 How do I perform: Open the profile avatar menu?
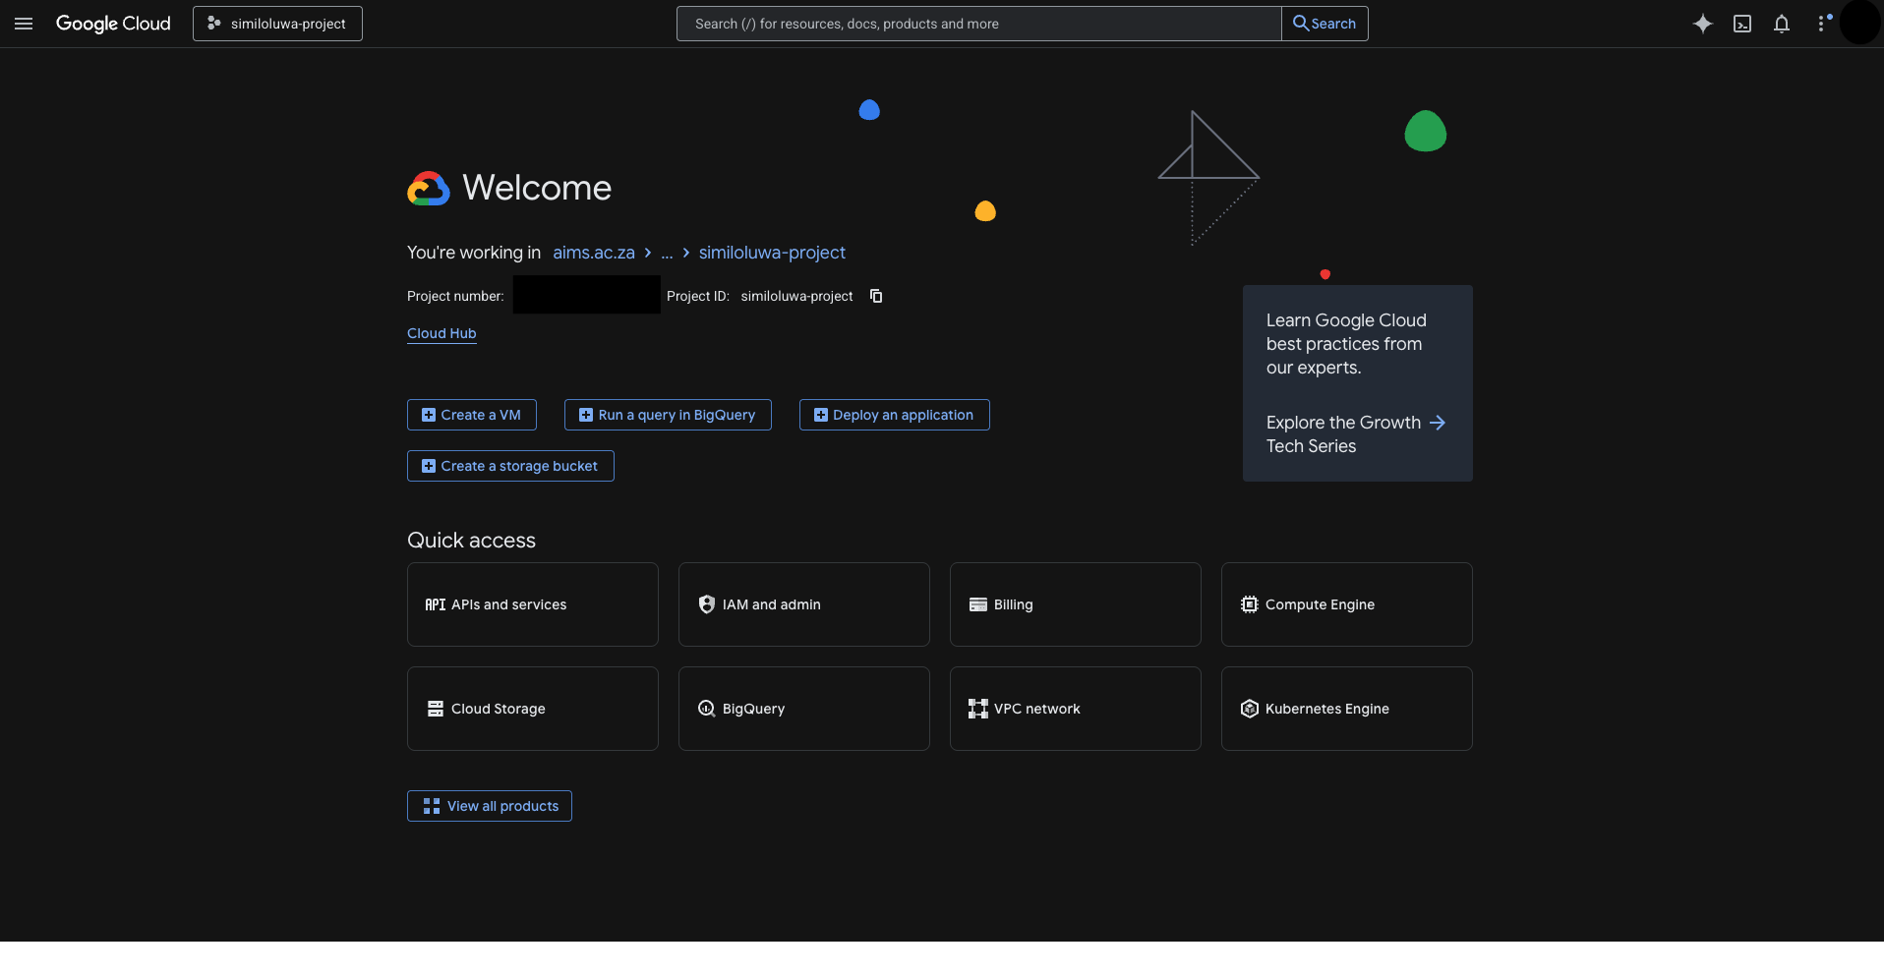point(1860,24)
